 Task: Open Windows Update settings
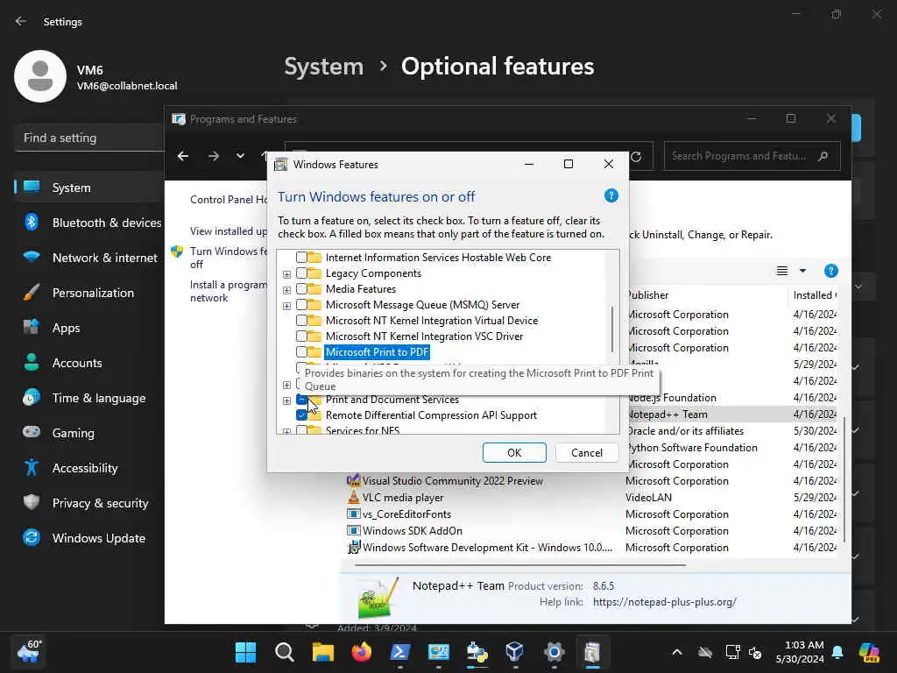90,538
